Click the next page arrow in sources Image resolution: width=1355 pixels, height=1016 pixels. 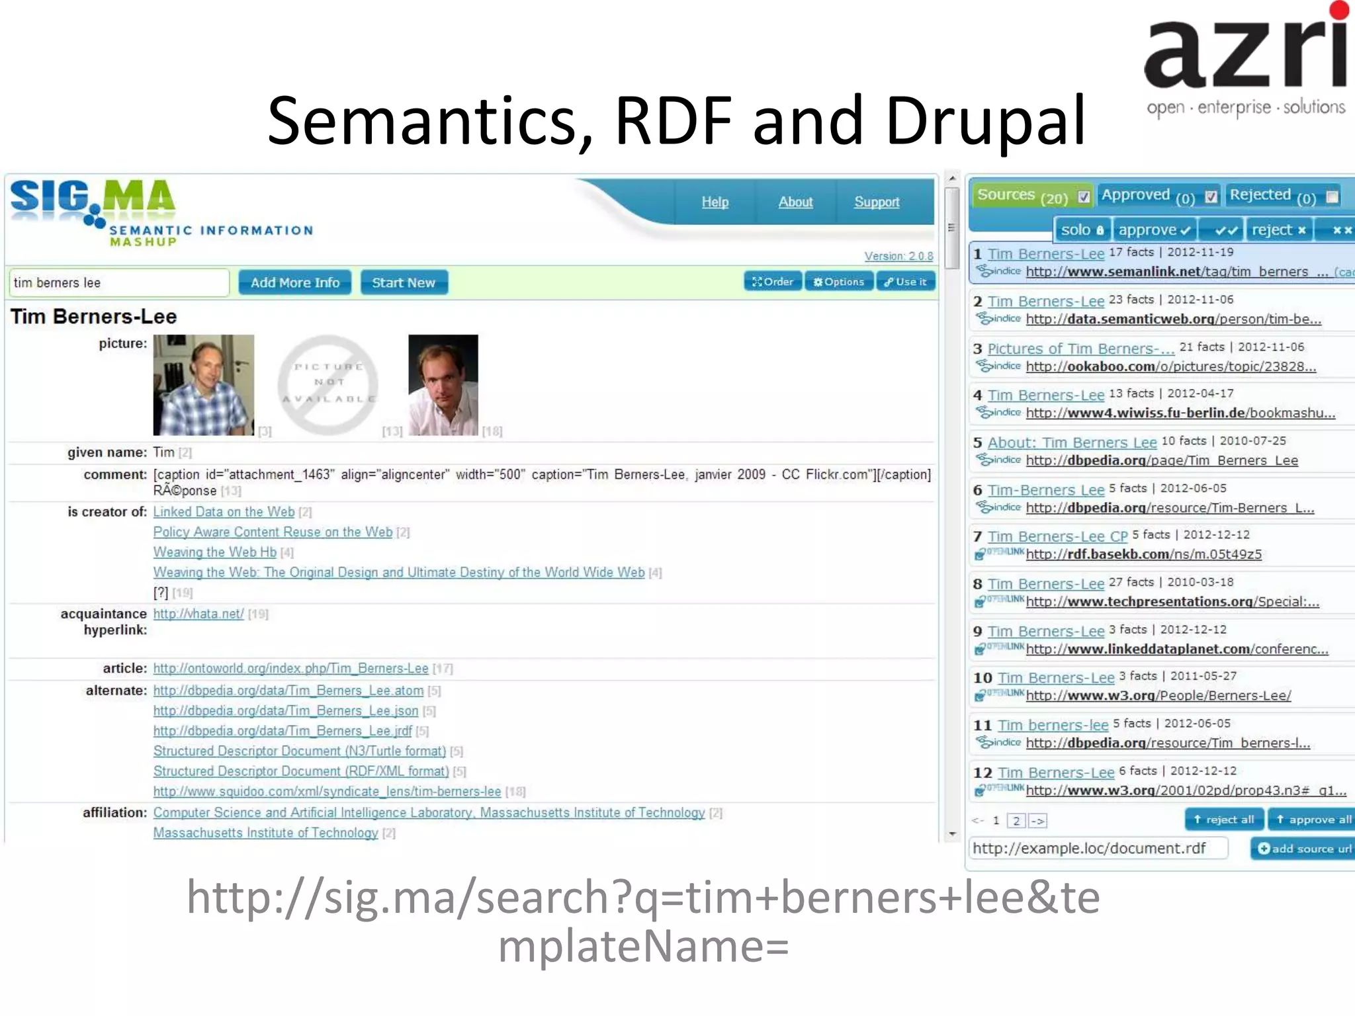[1037, 821]
